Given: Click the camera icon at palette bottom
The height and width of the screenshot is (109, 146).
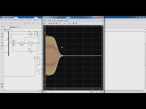Looking at the screenshot, I should coord(2,84).
